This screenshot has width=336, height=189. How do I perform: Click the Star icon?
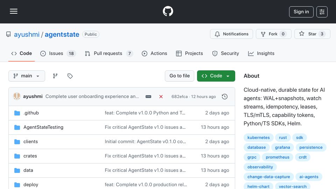pos(302,34)
